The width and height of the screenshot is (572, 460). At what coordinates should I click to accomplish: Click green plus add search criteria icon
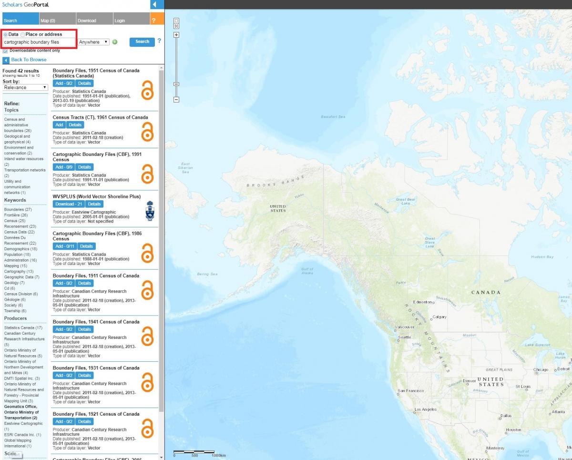pyautogui.click(x=115, y=42)
